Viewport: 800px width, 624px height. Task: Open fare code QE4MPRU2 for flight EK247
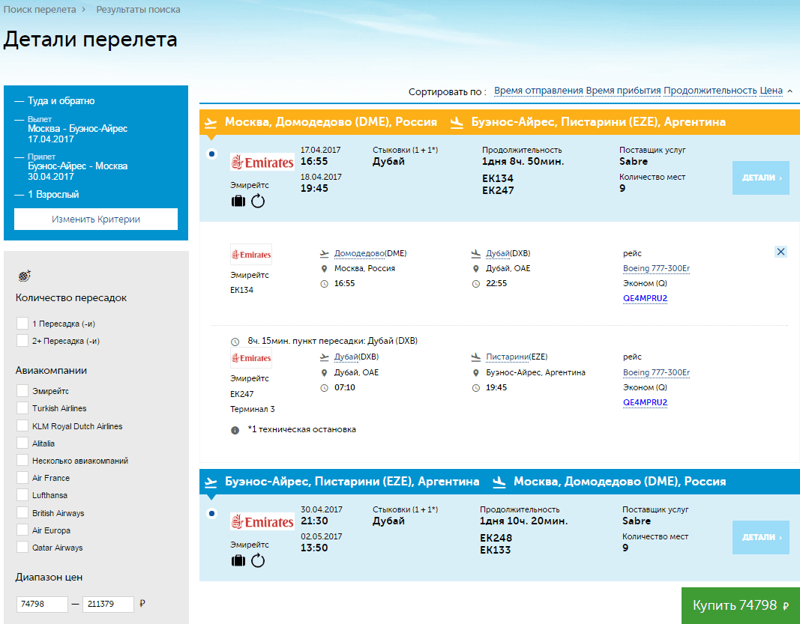tap(645, 402)
